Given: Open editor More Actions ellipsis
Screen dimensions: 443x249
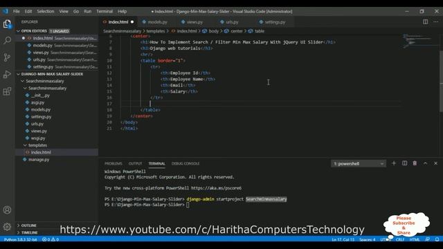Looking at the screenshot, I should (435, 21).
